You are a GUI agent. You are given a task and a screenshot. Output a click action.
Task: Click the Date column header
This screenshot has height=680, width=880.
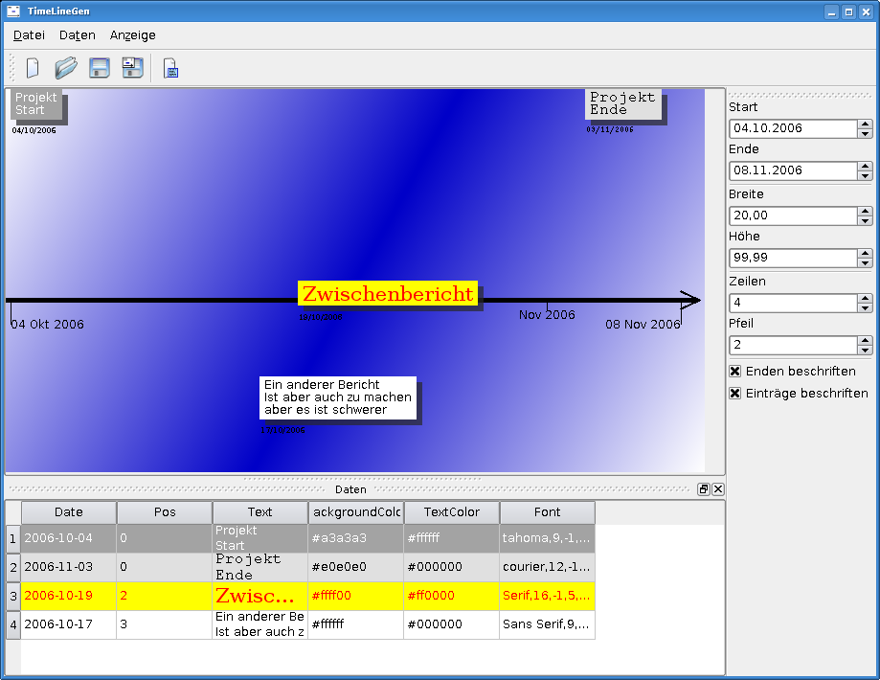point(69,512)
